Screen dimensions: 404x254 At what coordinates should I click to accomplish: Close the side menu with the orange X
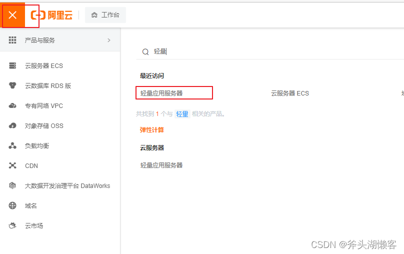pyautogui.click(x=12, y=15)
